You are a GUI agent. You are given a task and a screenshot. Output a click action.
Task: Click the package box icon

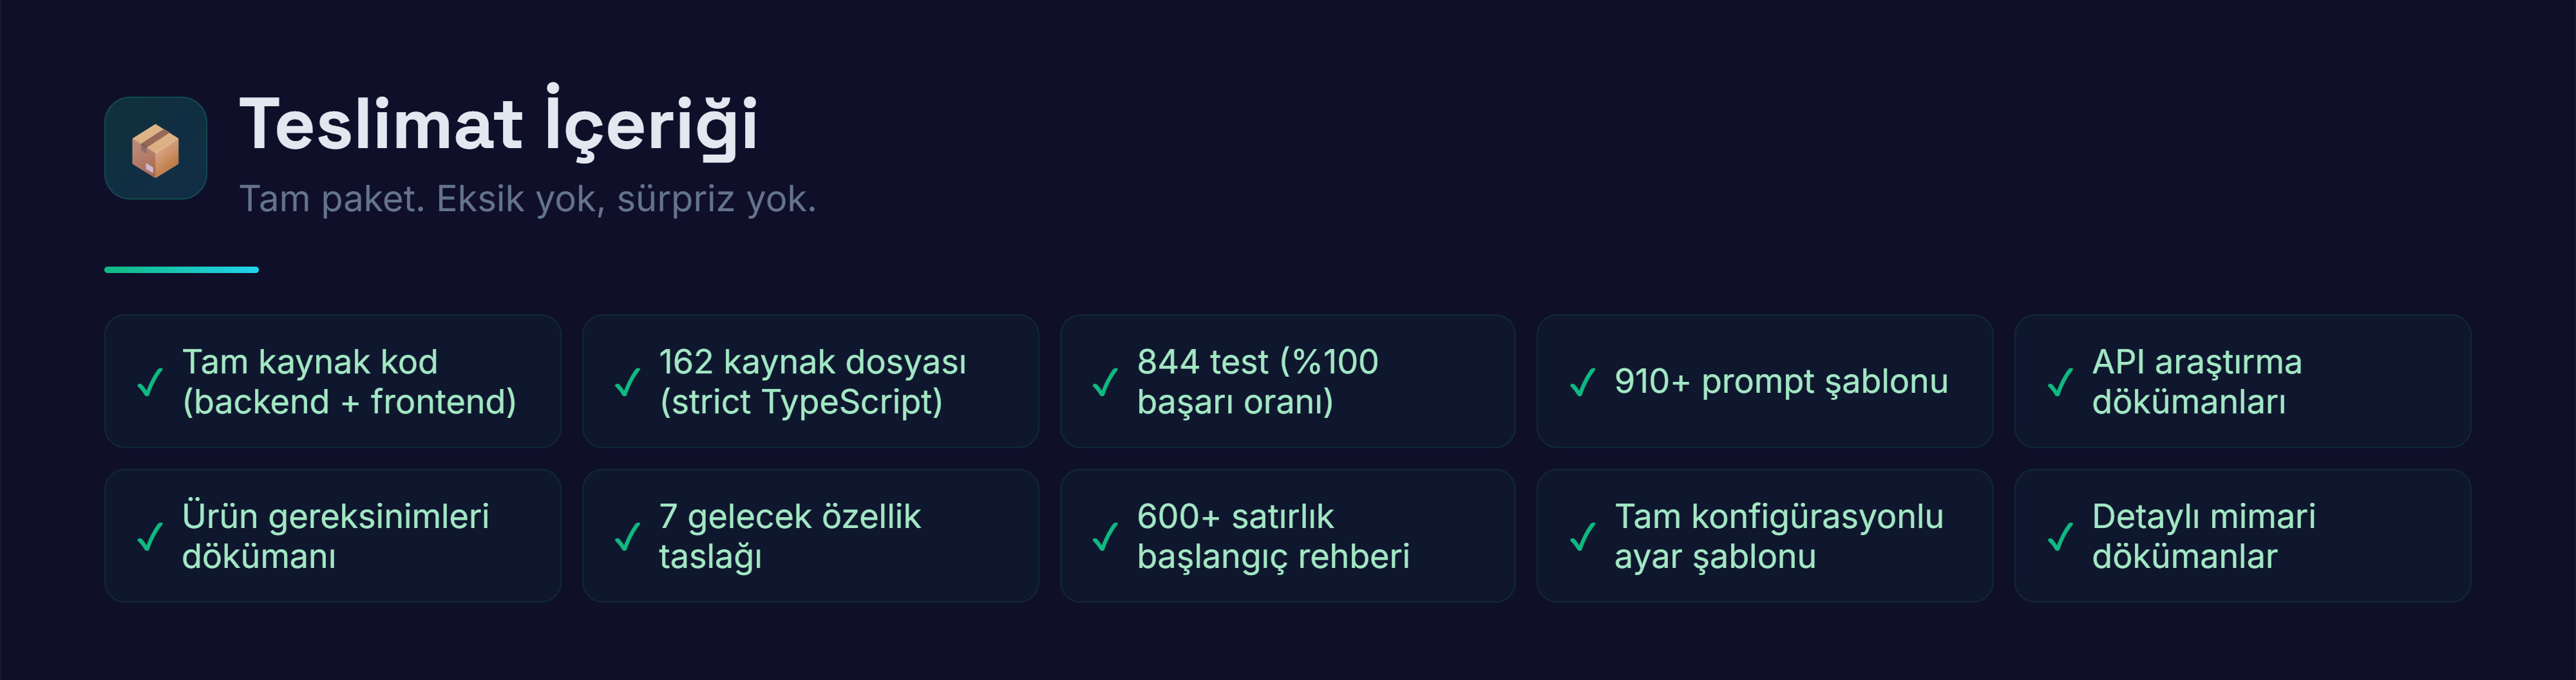coord(155,149)
